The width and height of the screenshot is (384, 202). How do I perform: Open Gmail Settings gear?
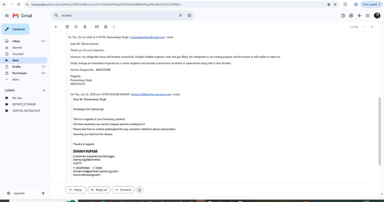[351, 16]
